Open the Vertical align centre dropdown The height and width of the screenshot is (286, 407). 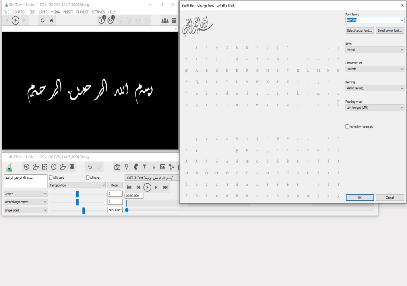25,202
